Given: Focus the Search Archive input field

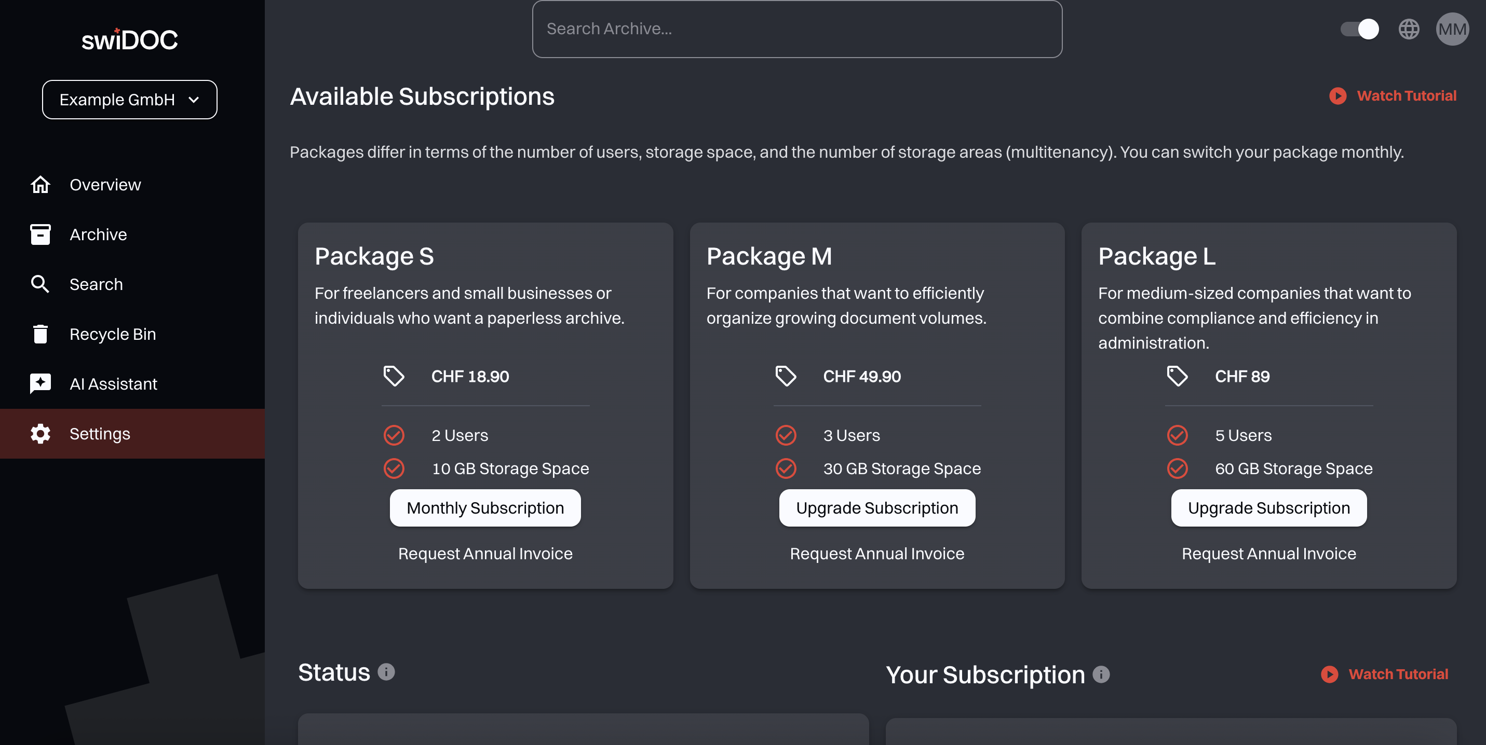Looking at the screenshot, I should (796, 29).
